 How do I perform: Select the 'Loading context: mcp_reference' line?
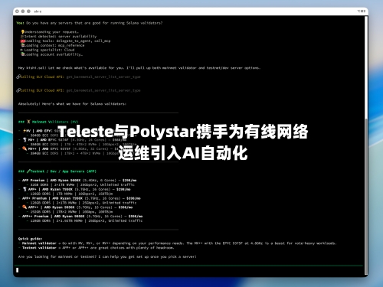pos(53,45)
